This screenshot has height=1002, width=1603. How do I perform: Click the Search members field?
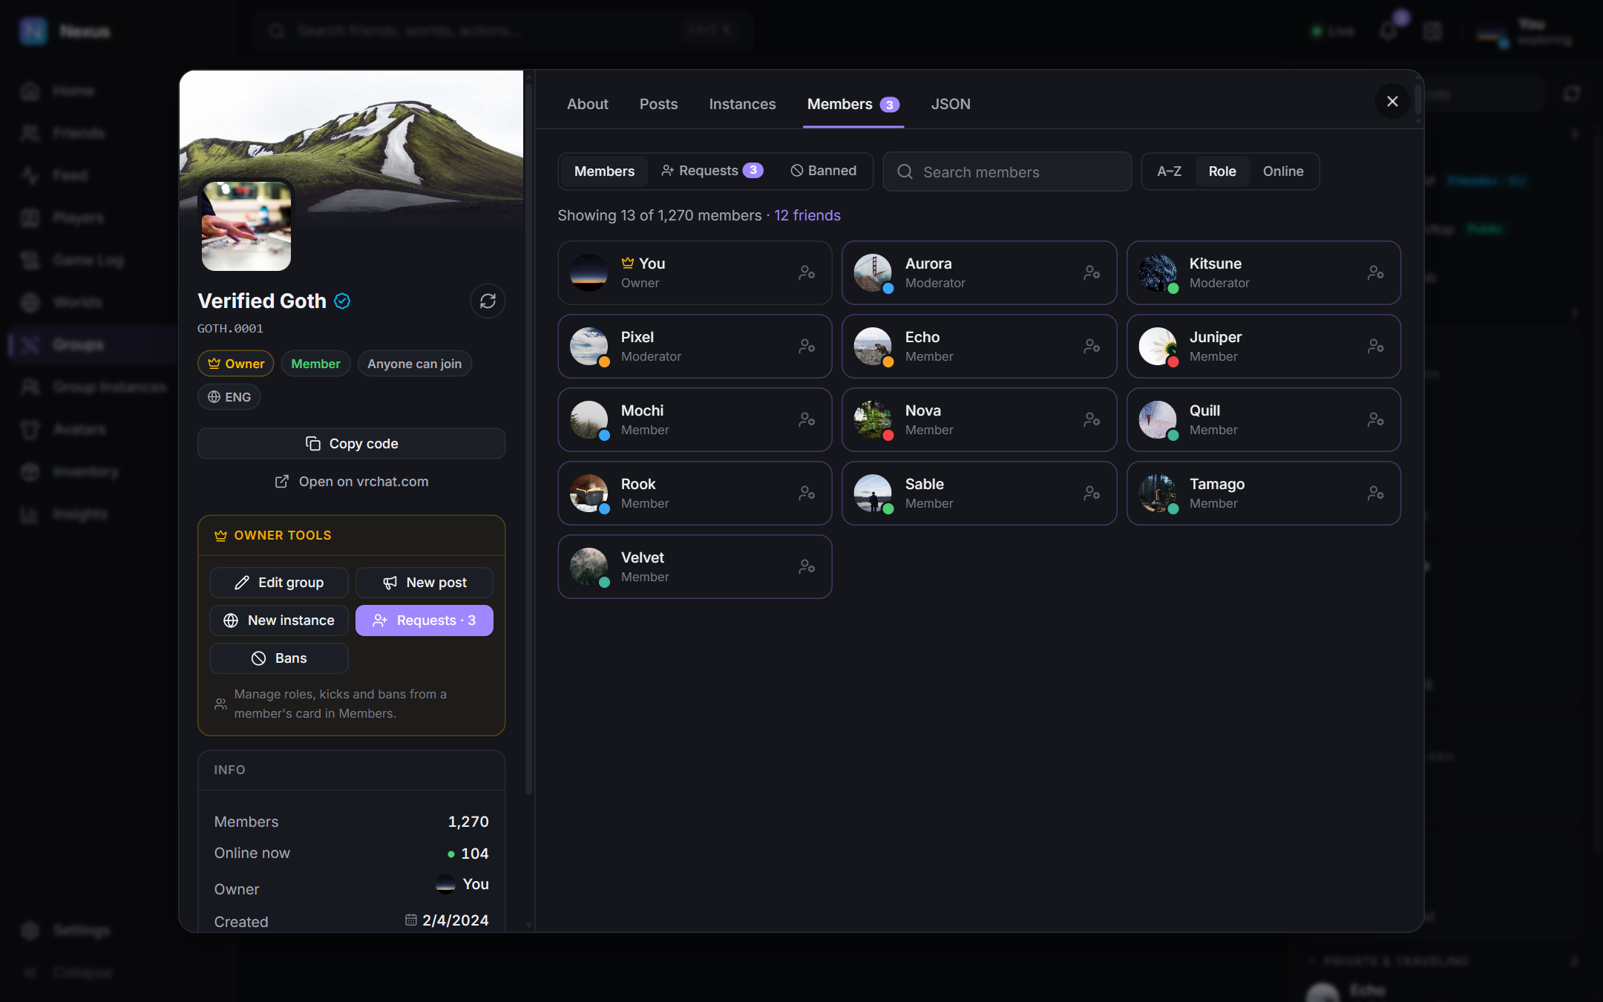1007,171
